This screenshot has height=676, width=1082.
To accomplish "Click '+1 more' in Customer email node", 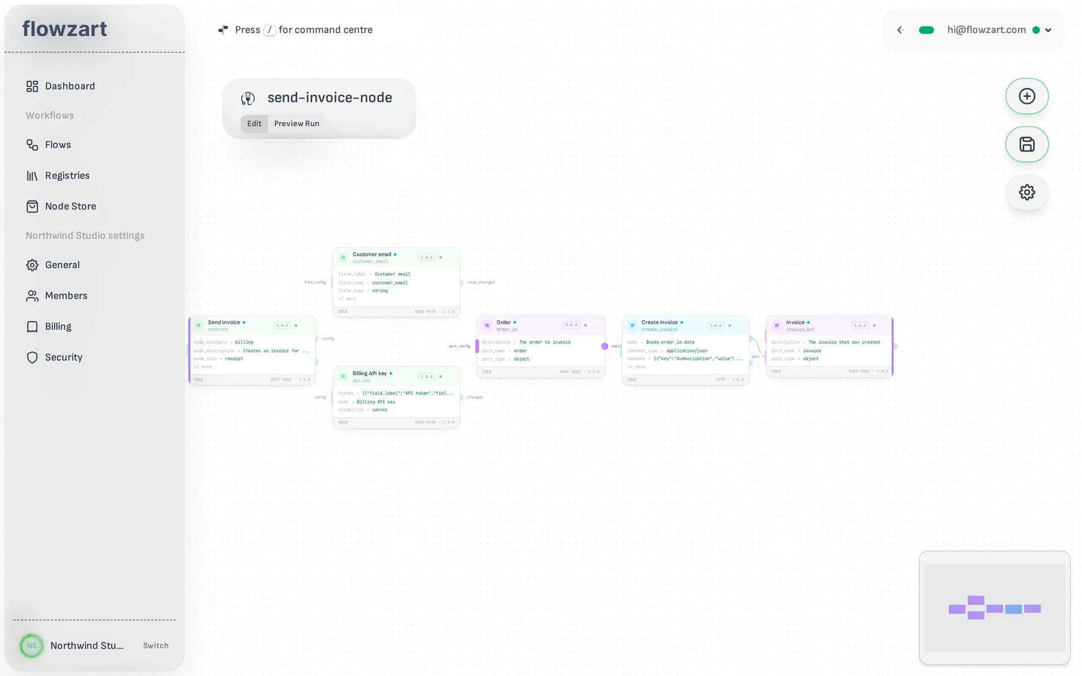I will point(348,299).
